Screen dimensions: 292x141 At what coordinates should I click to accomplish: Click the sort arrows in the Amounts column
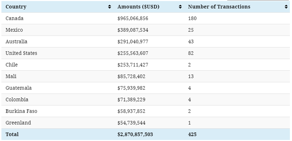pyautogui.click(x=180, y=7)
